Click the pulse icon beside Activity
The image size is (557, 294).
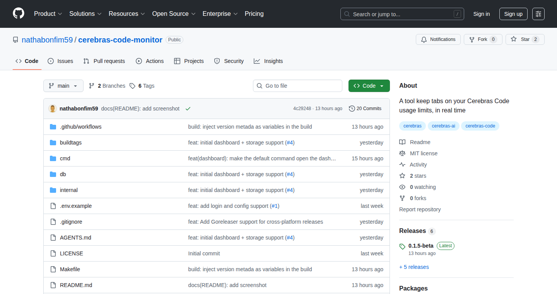click(x=402, y=165)
